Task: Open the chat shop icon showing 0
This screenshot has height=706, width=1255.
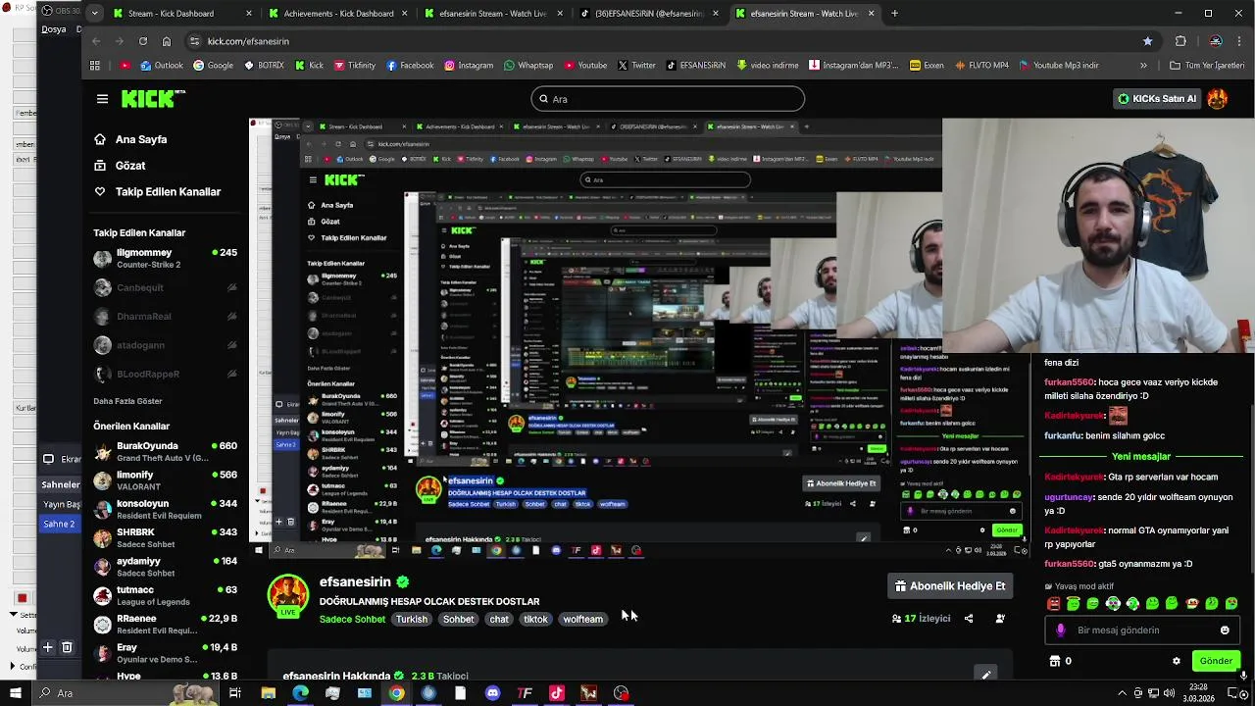Action: [x=1060, y=661]
